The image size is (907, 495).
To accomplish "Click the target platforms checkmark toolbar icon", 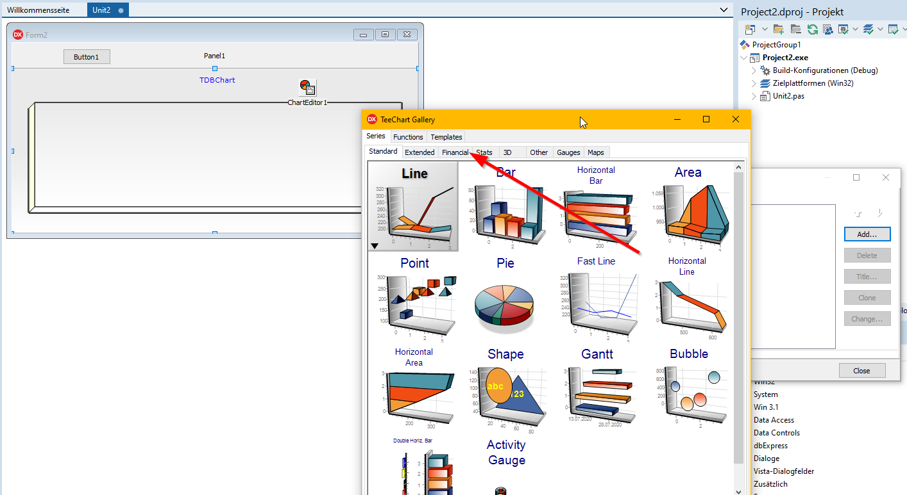I will [x=869, y=29].
